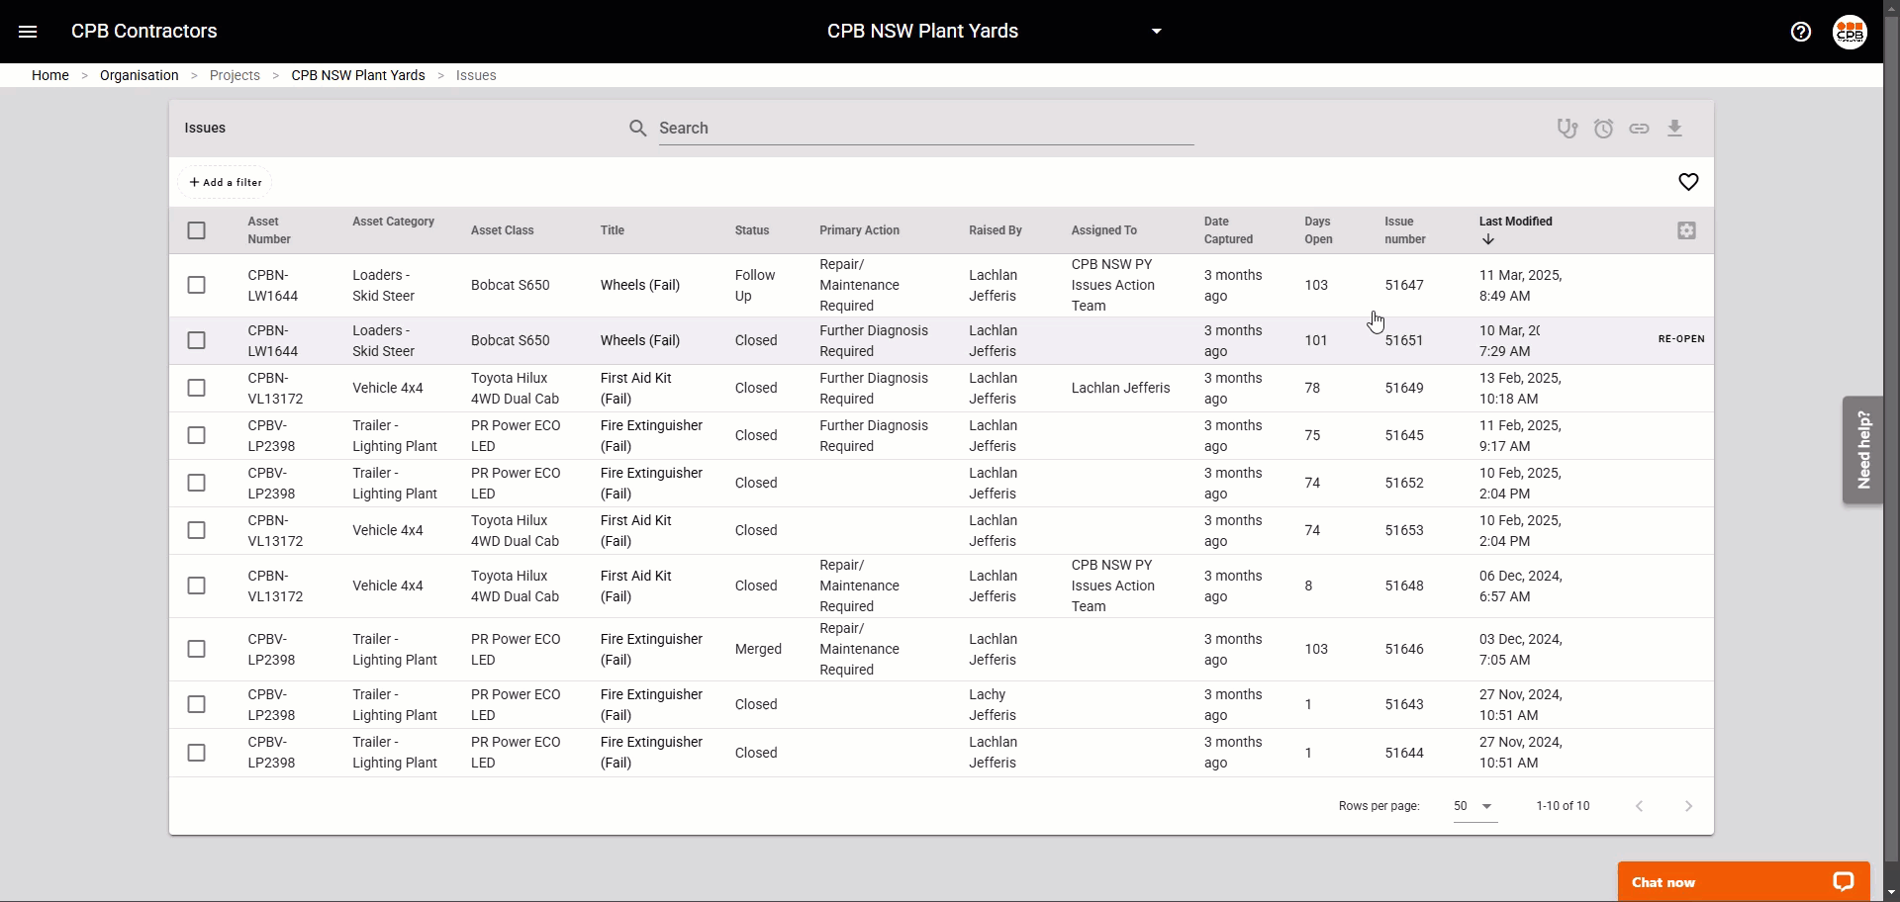The width and height of the screenshot is (1900, 902).
Task: Click the Merged status cell
Action: pos(758,649)
